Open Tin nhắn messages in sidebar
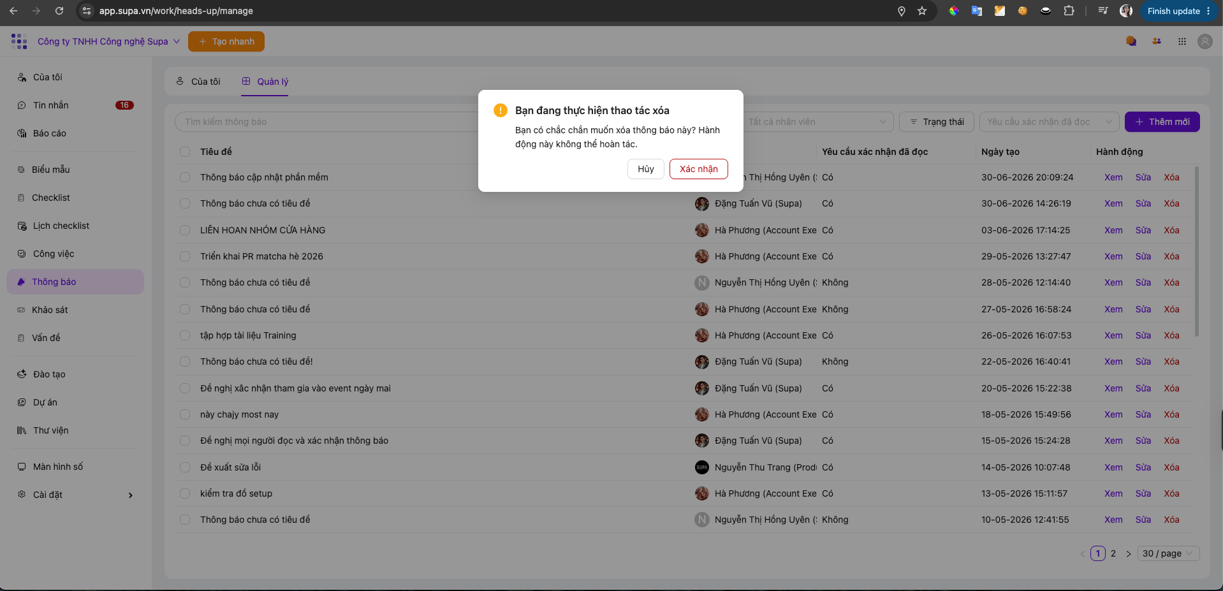 coord(75,105)
